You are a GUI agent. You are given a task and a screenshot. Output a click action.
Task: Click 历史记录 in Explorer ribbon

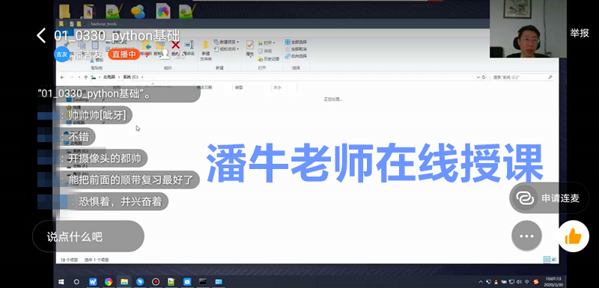pos(269,59)
